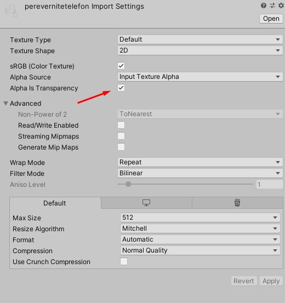
Task: Open the help reference icon
Action: click(263, 5)
